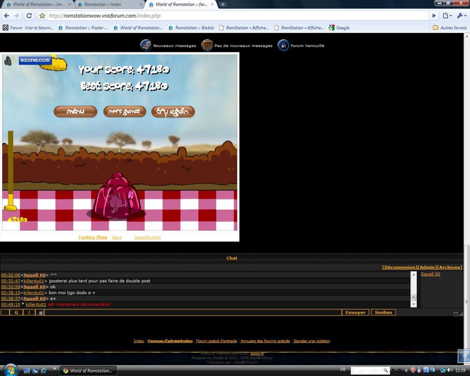Open volume control in system tray
Viewport: 470px width, 376px height.
pyautogui.click(x=450, y=370)
